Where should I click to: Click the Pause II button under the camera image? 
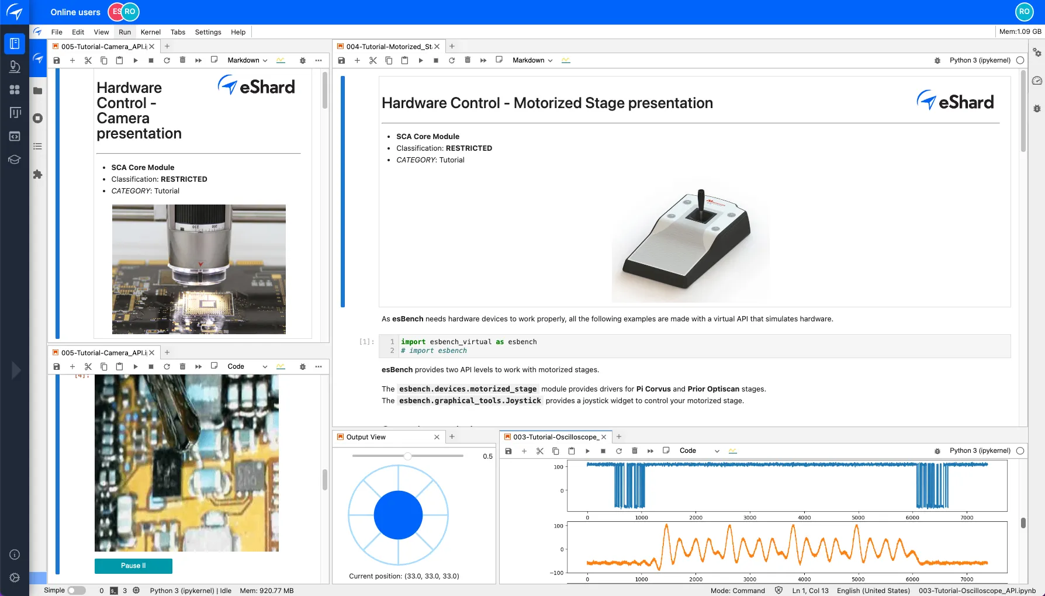pyautogui.click(x=133, y=566)
